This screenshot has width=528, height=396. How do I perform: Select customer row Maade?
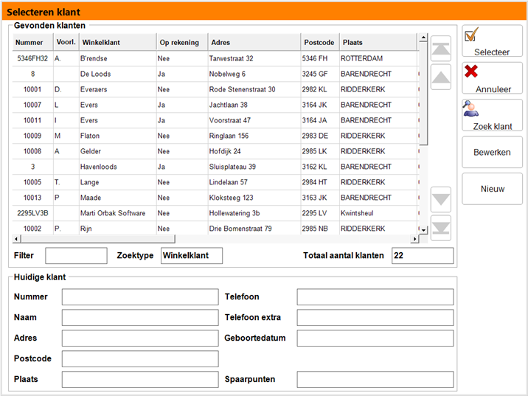(x=215, y=198)
